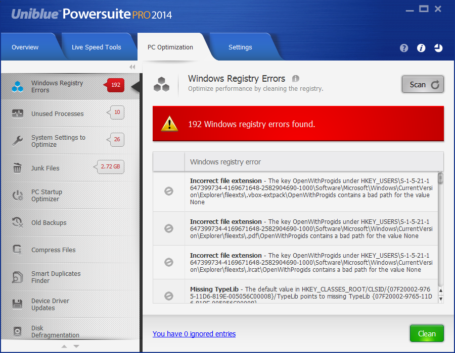Collapse the sidebar with double-arrow icon
The width and height of the screenshot is (455, 353).
[x=132, y=67]
